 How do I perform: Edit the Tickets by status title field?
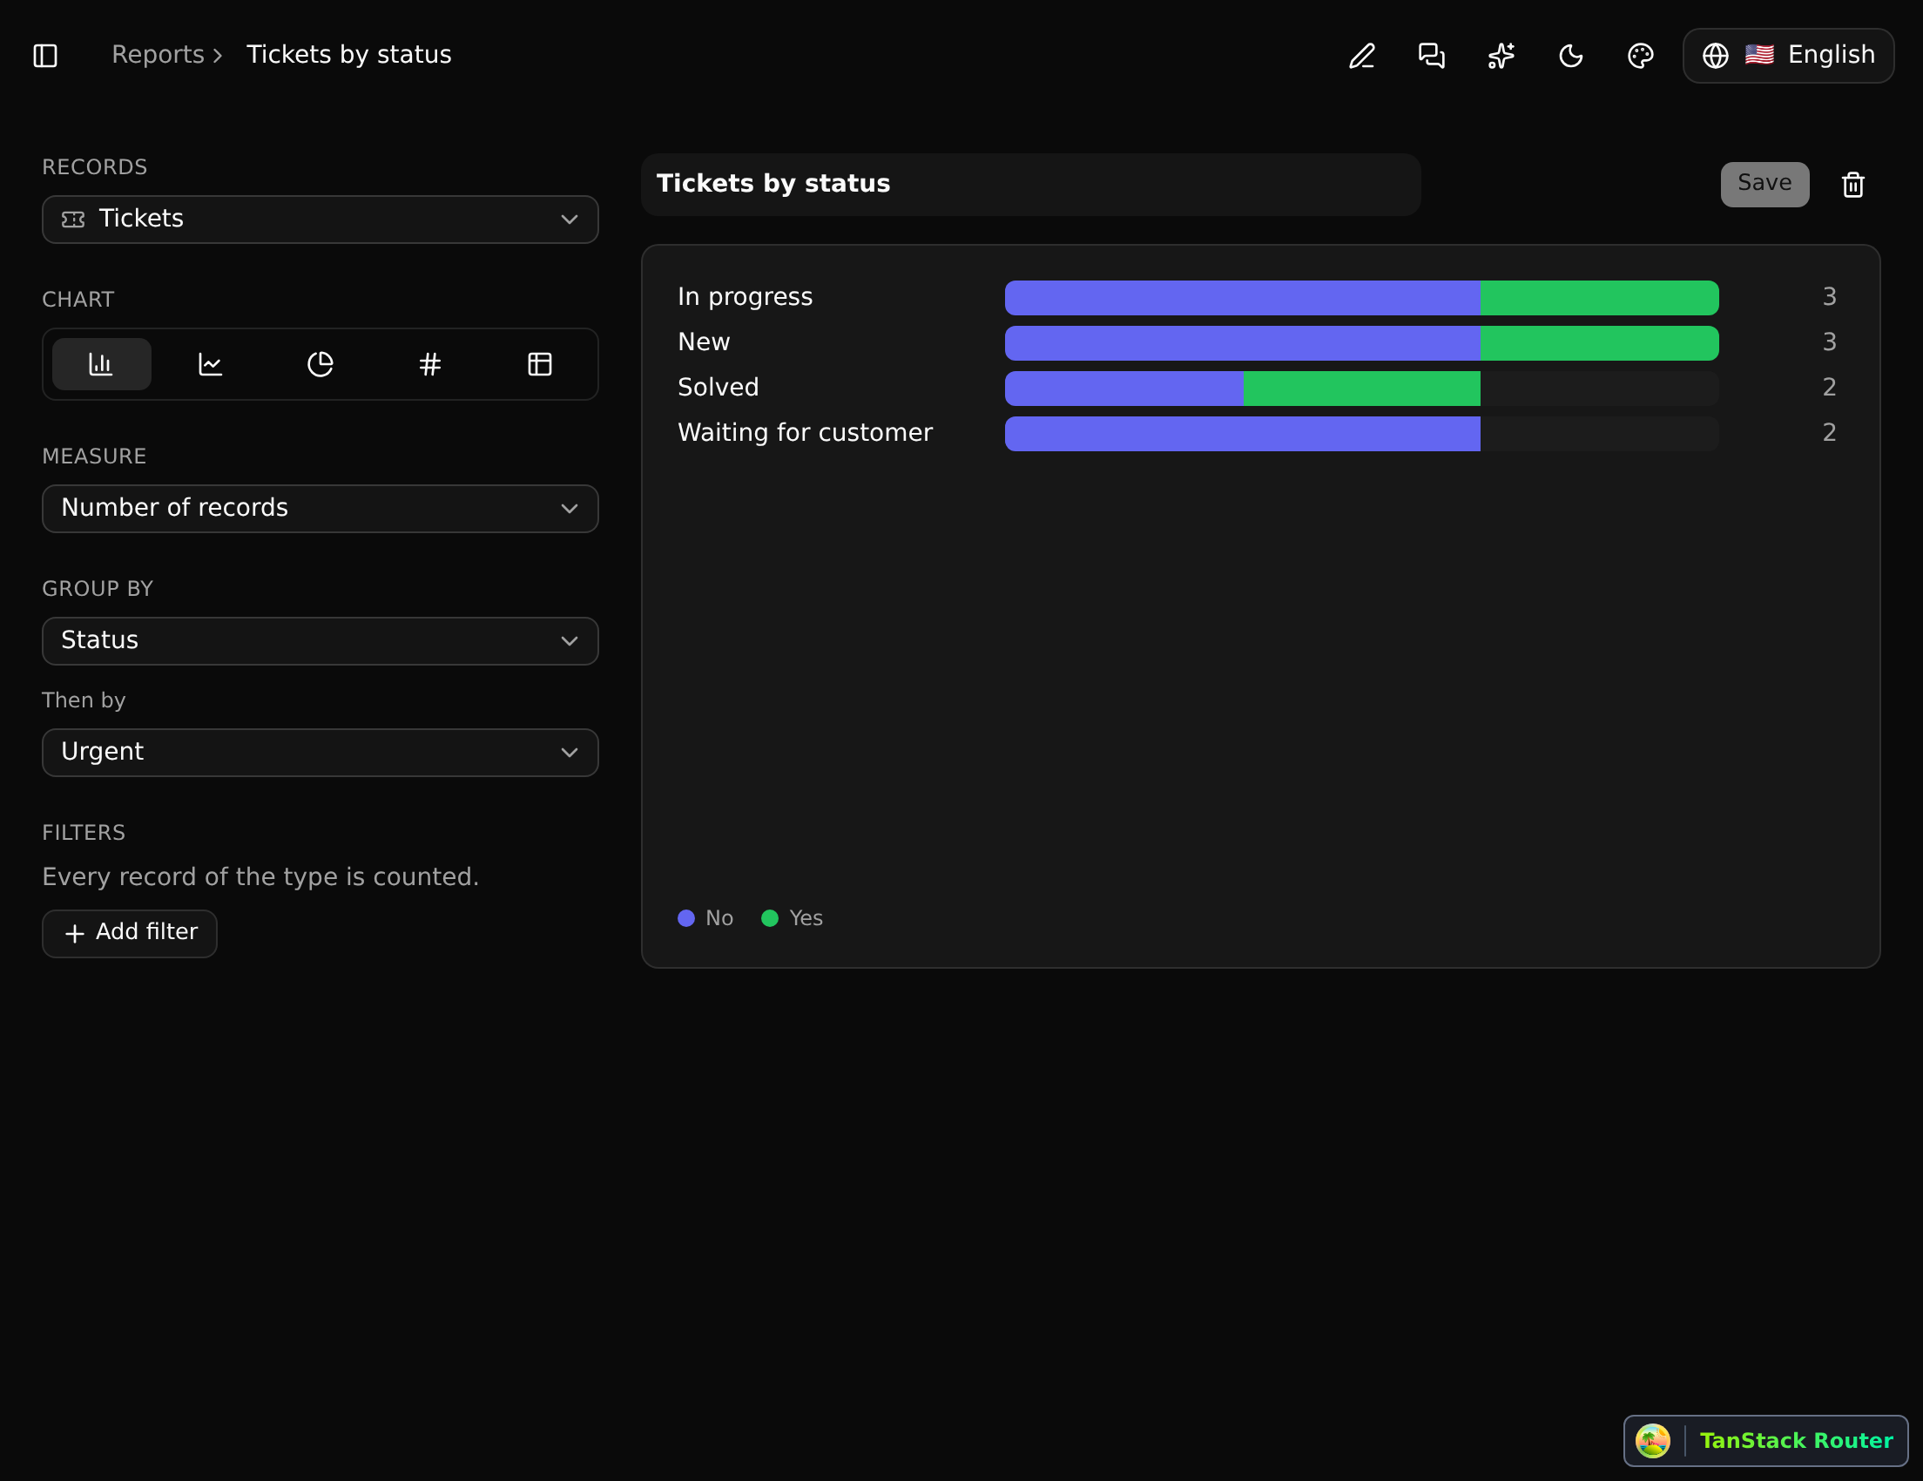[1031, 185]
